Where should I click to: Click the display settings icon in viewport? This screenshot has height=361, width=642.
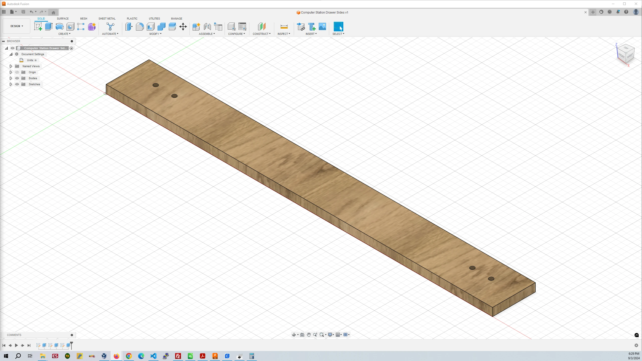330,335
